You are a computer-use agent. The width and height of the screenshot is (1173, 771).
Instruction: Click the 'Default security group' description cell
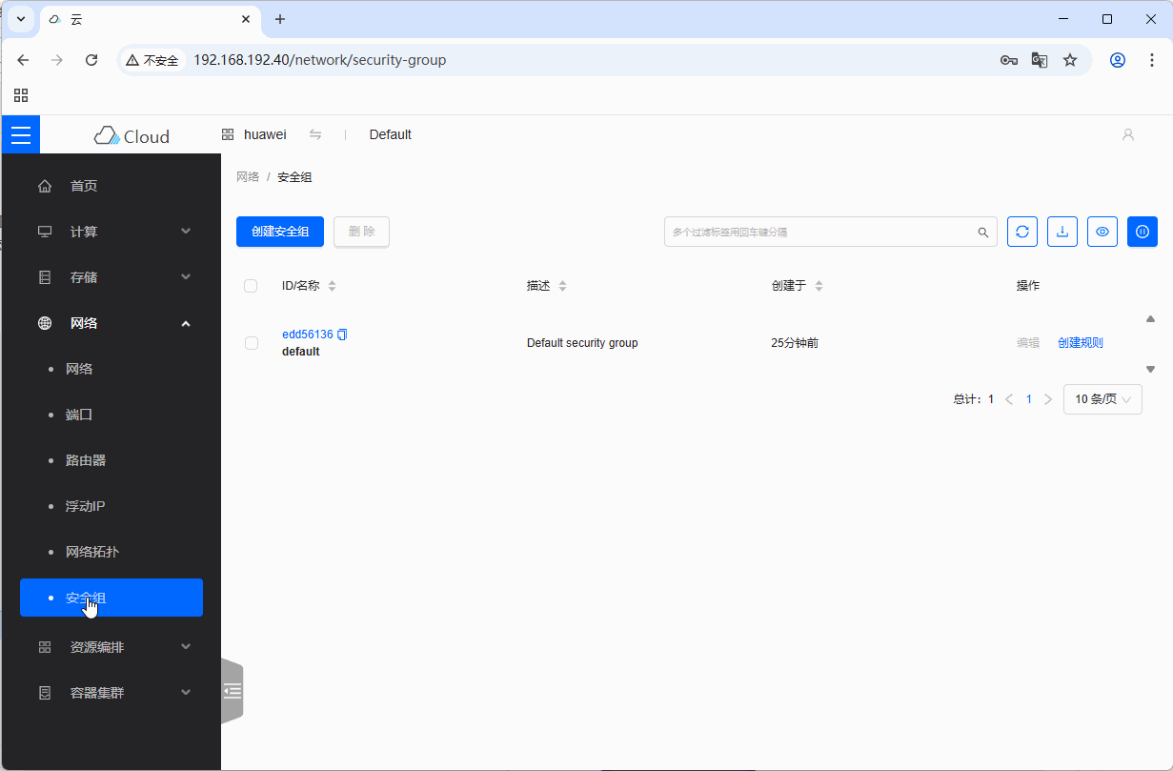tap(582, 343)
